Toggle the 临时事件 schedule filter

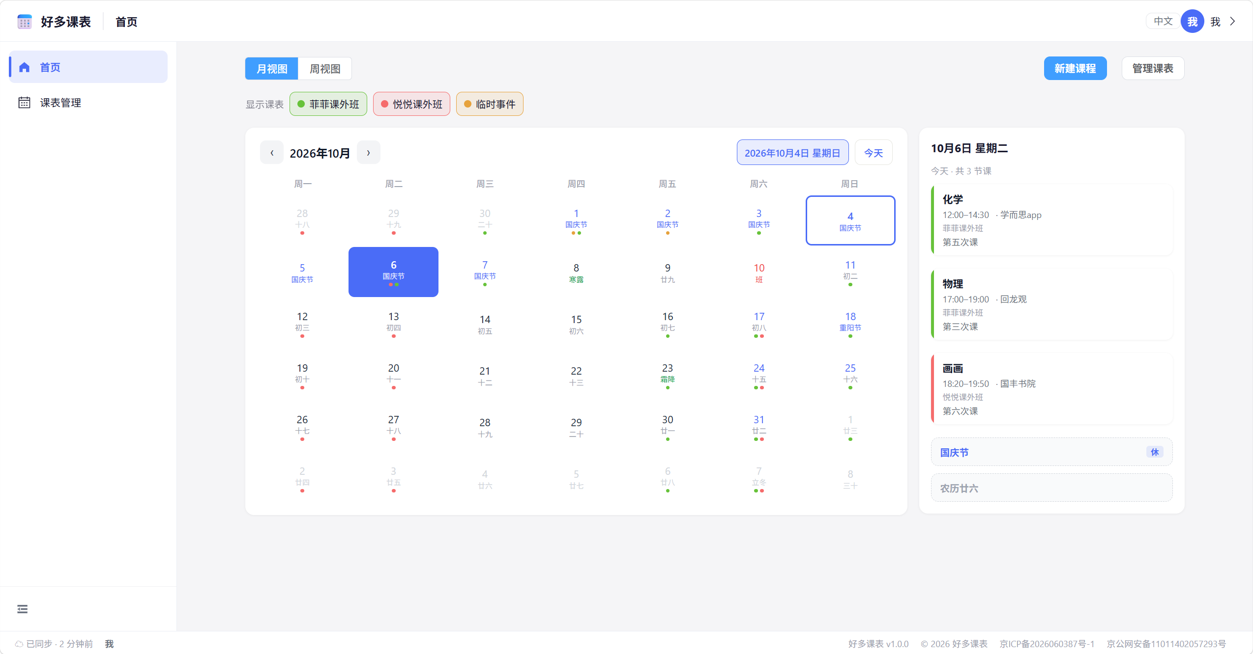pyautogui.click(x=490, y=104)
